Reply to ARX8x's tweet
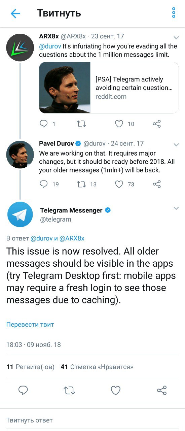 (44, 124)
